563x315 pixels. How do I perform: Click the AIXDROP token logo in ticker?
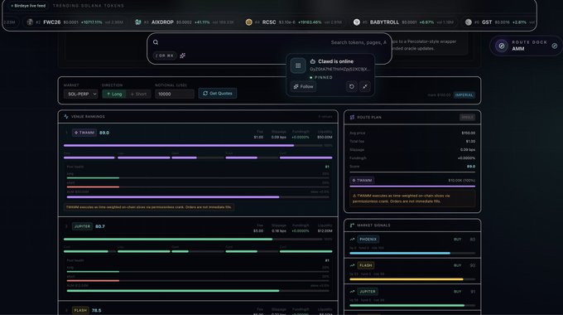click(x=138, y=22)
